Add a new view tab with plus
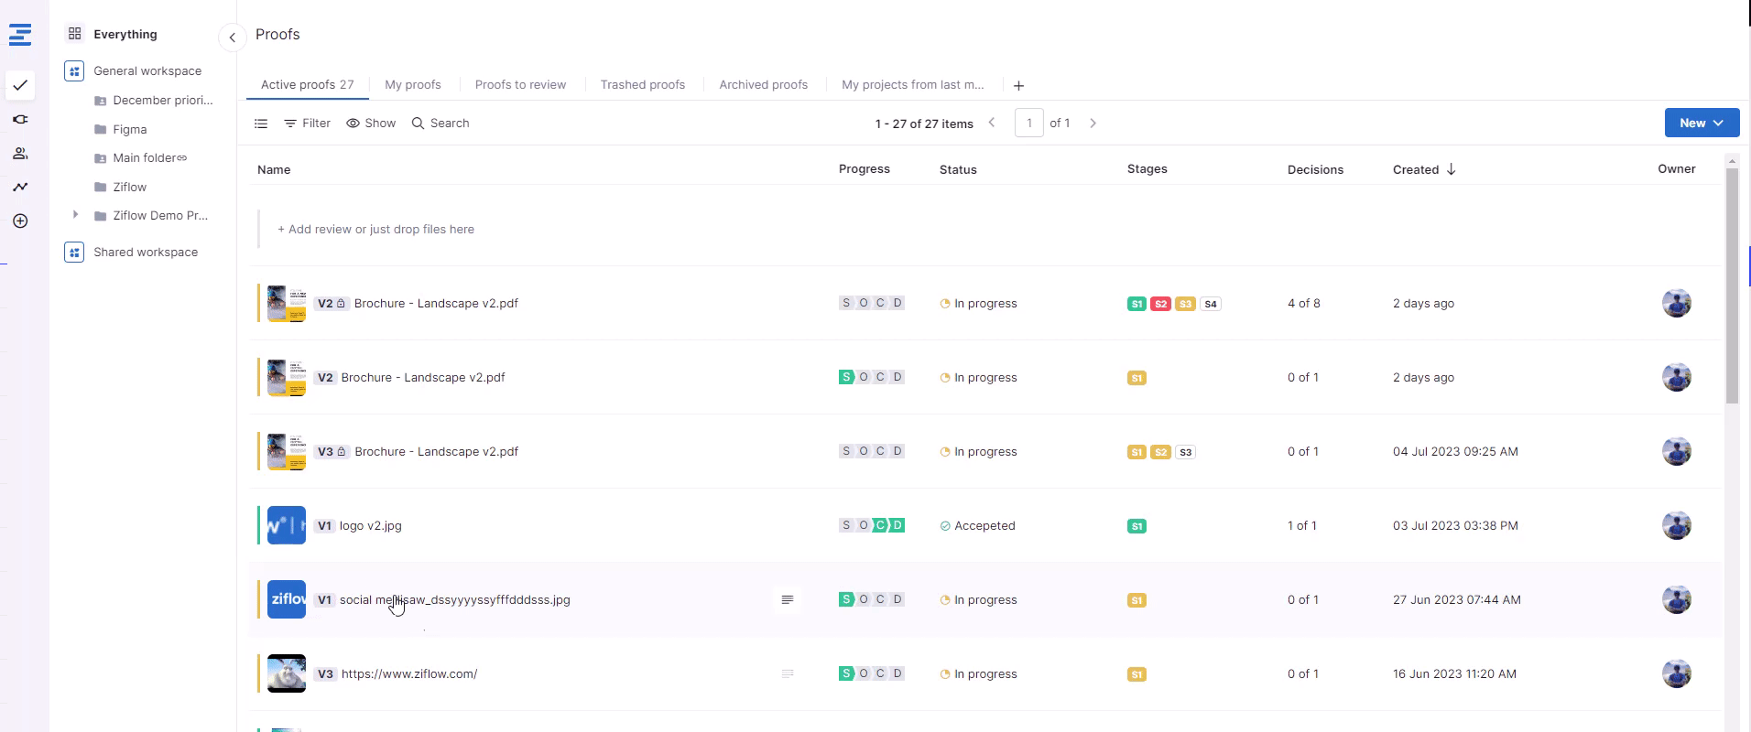The height and width of the screenshot is (732, 1751). point(1018,85)
